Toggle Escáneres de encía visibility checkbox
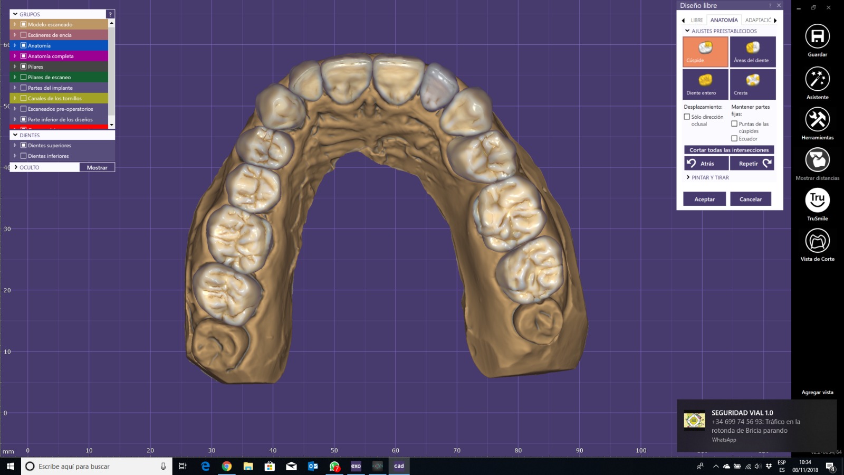The width and height of the screenshot is (844, 475). (23, 35)
